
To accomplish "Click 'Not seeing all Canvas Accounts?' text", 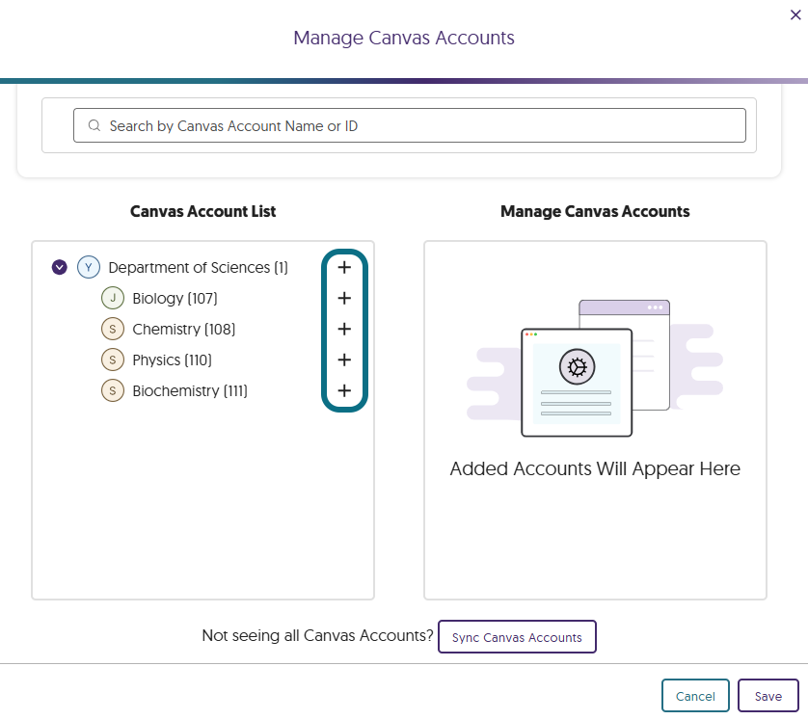I will point(317,635).
